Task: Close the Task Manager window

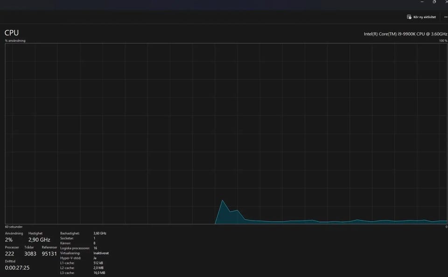Action: [x=446, y=2]
